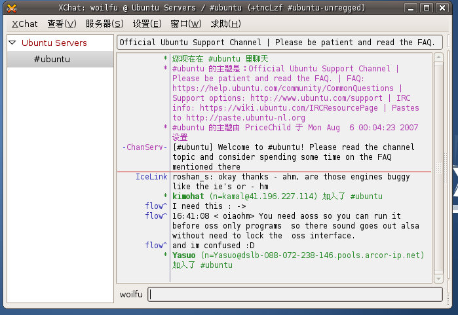This screenshot has height=315, width=458.
Task: Close the XChat window
Action: [x=441, y=9]
